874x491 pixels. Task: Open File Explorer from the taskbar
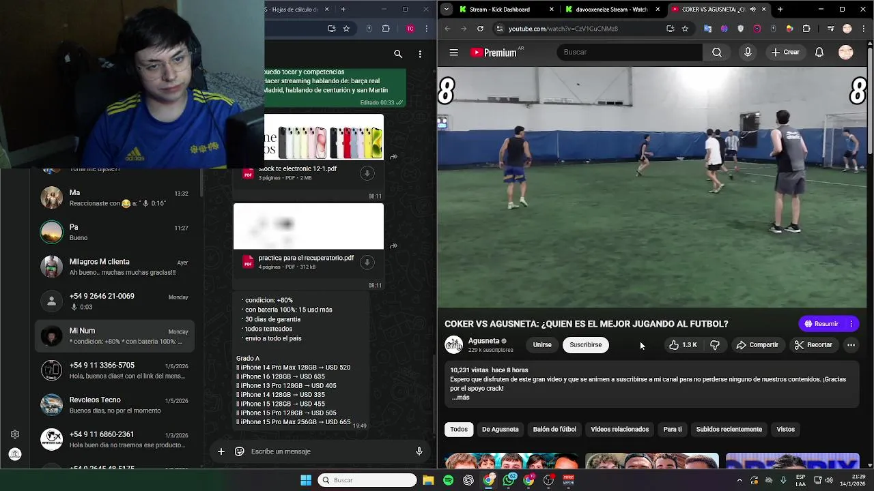coord(428,480)
